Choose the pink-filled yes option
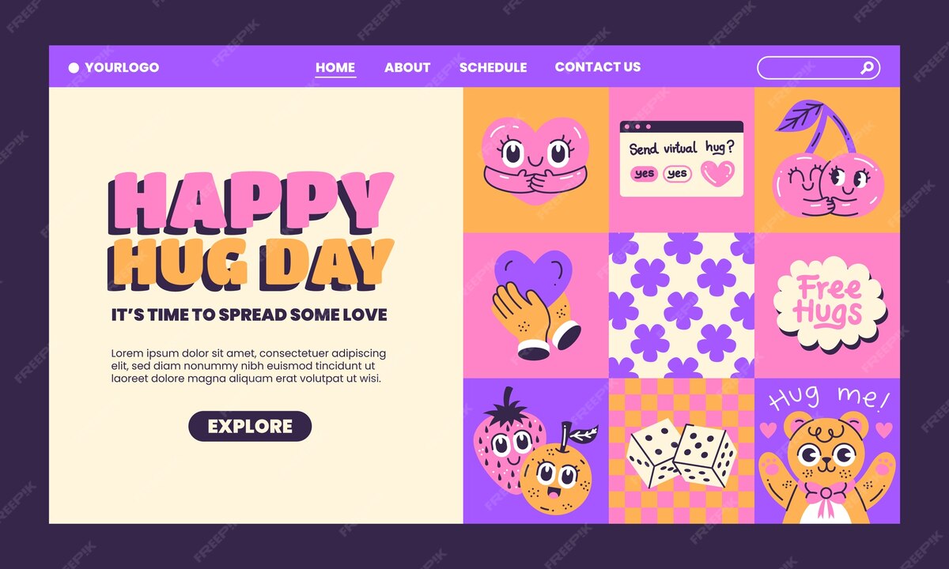 (645, 173)
